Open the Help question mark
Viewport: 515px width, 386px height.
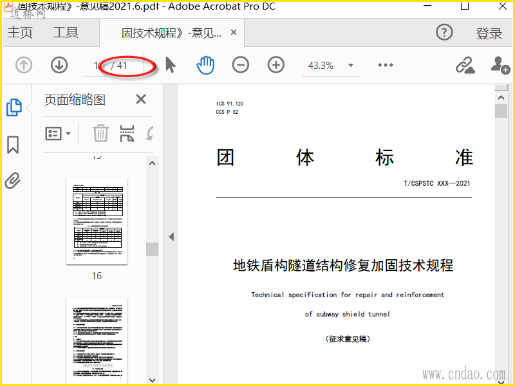(x=444, y=32)
